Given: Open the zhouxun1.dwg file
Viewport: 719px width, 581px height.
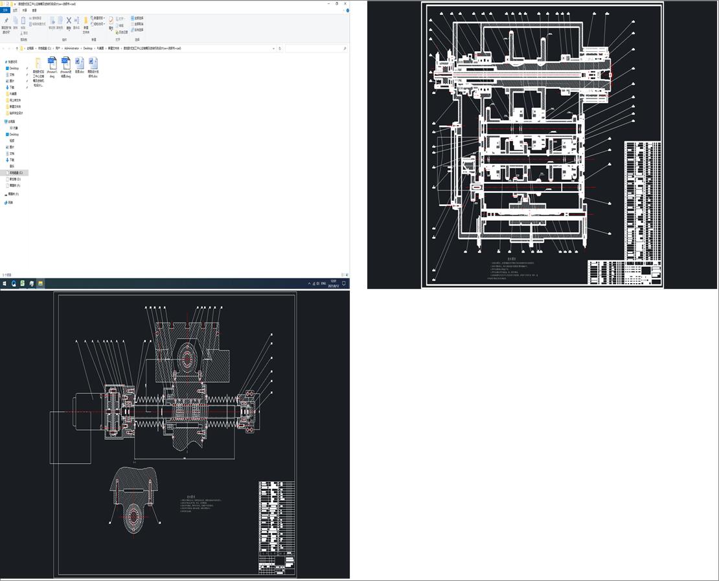Looking at the screenshot, I should 52,63.
